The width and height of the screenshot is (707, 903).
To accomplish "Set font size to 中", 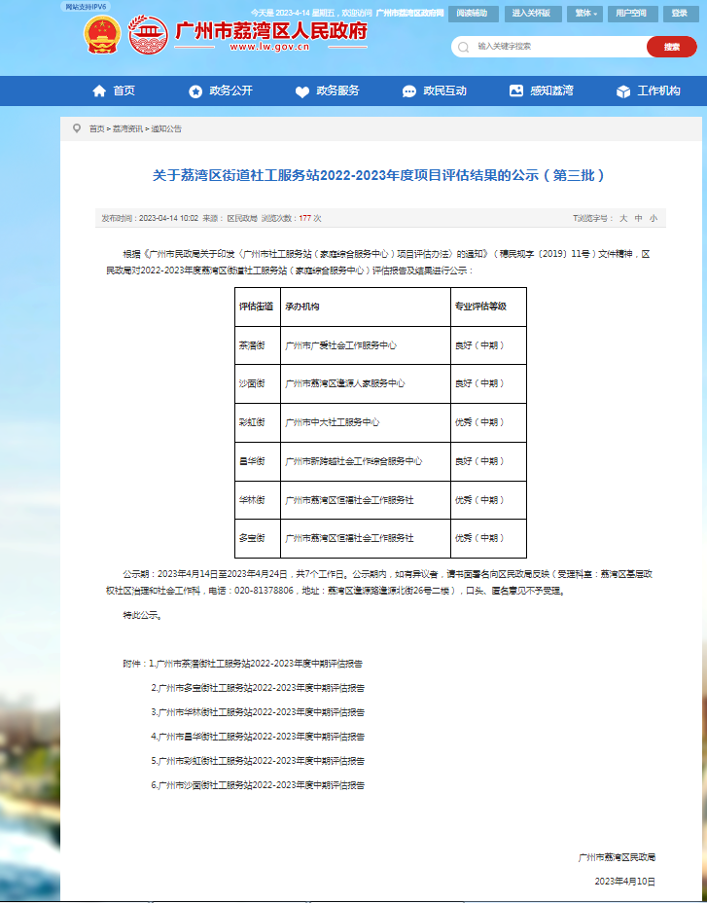I will coord(638,218).
